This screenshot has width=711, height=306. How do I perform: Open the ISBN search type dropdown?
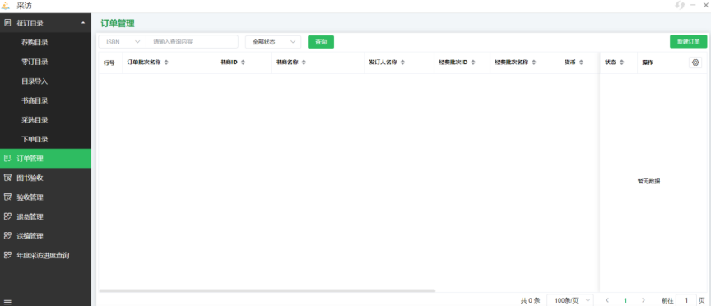[123, 42]
